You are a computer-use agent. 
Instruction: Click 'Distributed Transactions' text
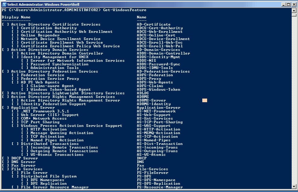pos(50,144)
